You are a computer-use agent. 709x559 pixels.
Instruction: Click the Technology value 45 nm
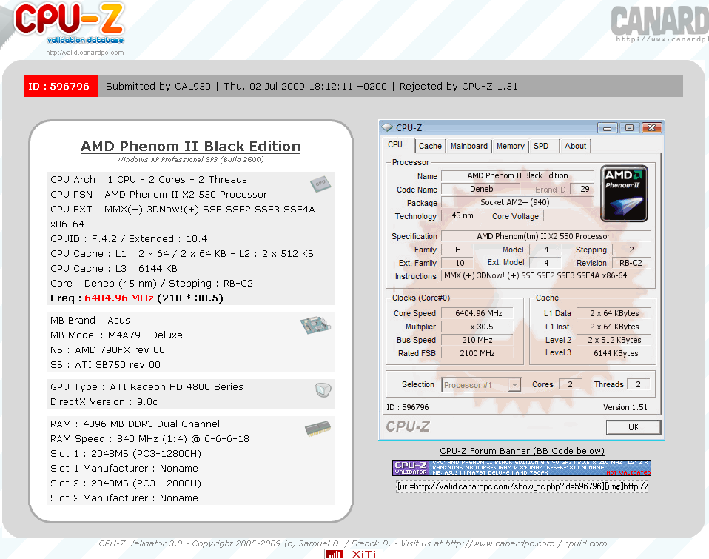[x=463, y=215]
